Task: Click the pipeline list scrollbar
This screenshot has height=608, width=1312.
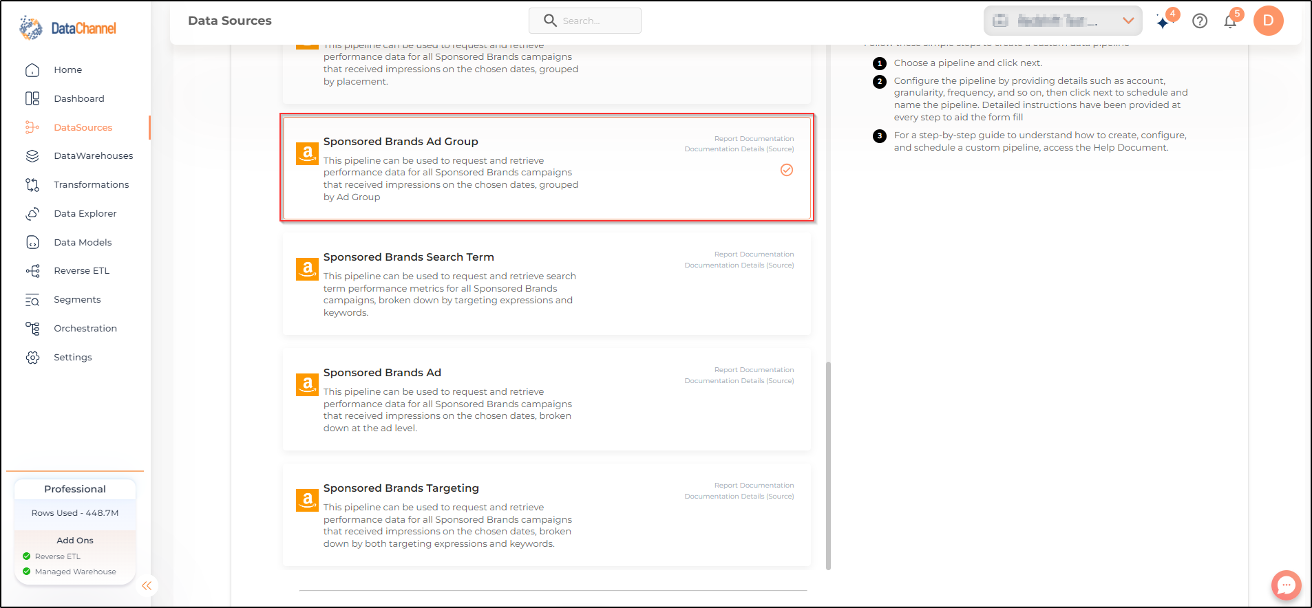Action: pos(828,466)
